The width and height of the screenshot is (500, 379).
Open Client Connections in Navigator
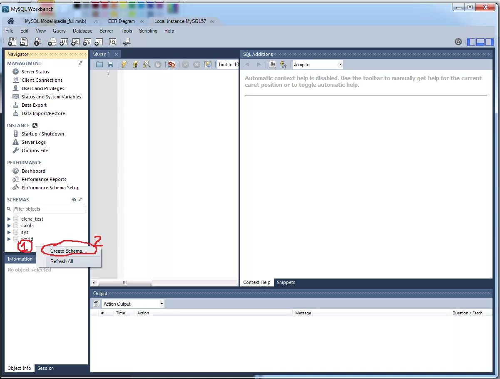[x=42, y=80]
